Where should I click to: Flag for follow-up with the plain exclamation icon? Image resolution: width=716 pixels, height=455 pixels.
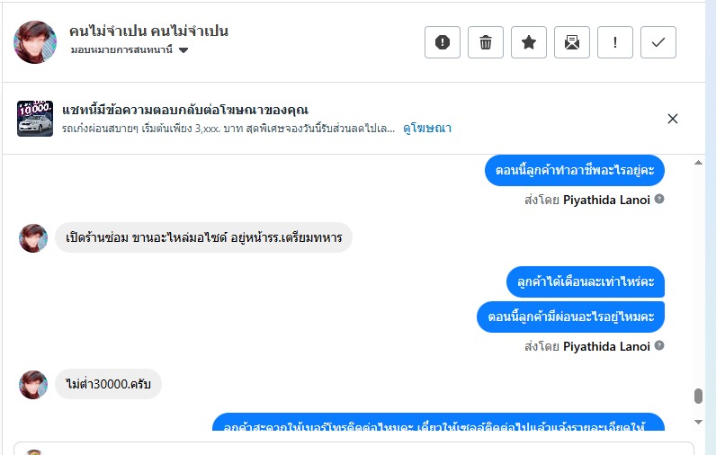point(615,42)
